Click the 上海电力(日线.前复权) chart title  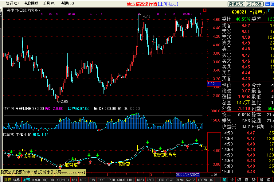pos(22,10)
